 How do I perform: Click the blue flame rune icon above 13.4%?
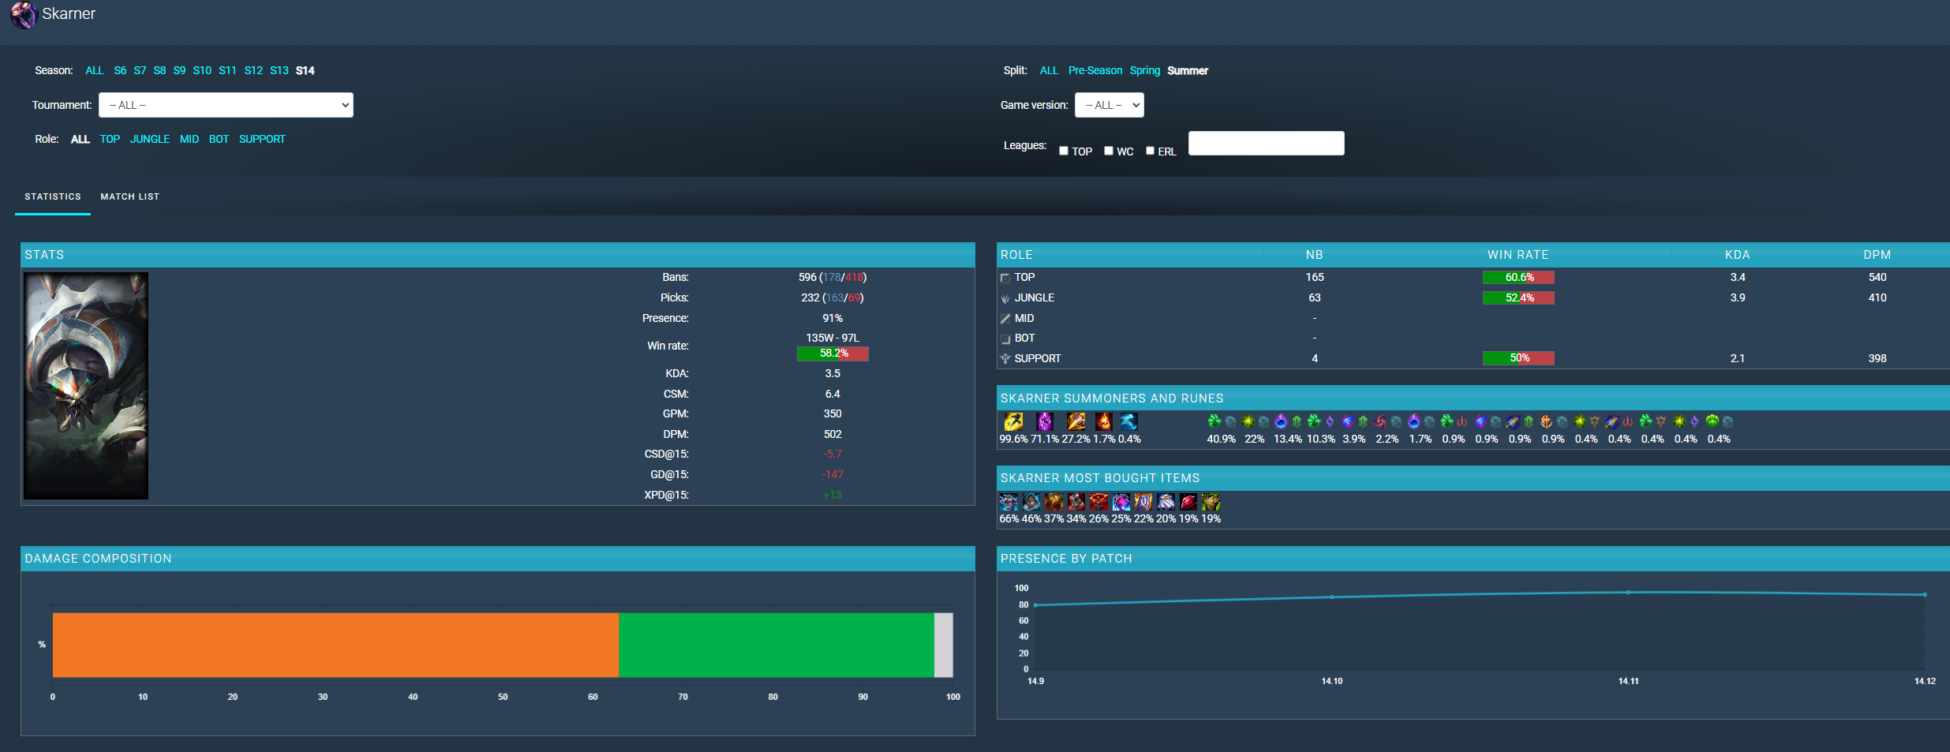tap(1281, 421)
